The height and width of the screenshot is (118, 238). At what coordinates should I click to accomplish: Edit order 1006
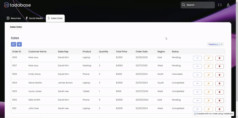coord(209,58)
